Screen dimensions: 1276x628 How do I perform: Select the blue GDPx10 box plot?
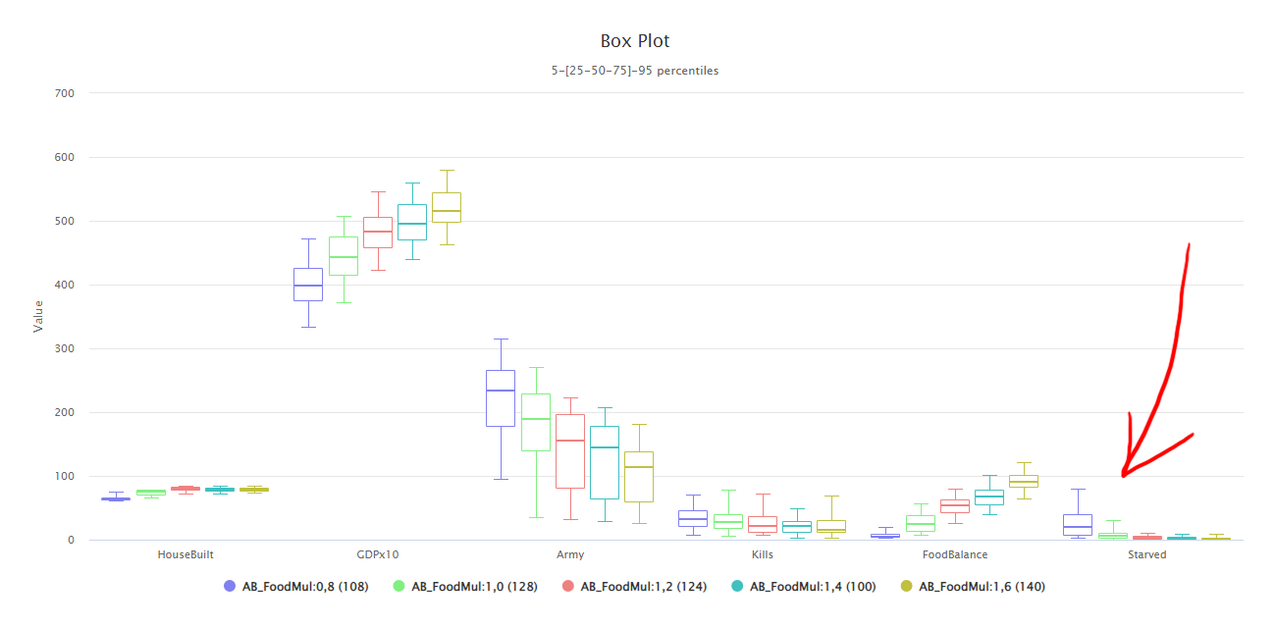point(308,284)
